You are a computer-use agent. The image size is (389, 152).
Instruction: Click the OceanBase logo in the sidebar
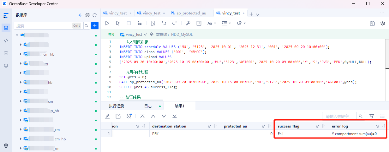pyautogui.click(x=6, y=15)
